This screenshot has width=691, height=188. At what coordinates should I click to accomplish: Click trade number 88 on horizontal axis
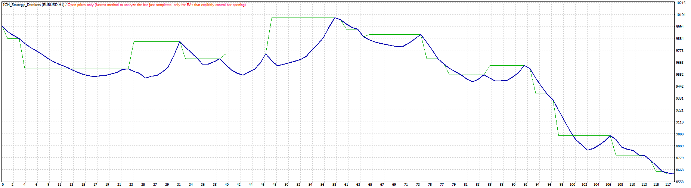pyautogui.click(x=502, y=185)
